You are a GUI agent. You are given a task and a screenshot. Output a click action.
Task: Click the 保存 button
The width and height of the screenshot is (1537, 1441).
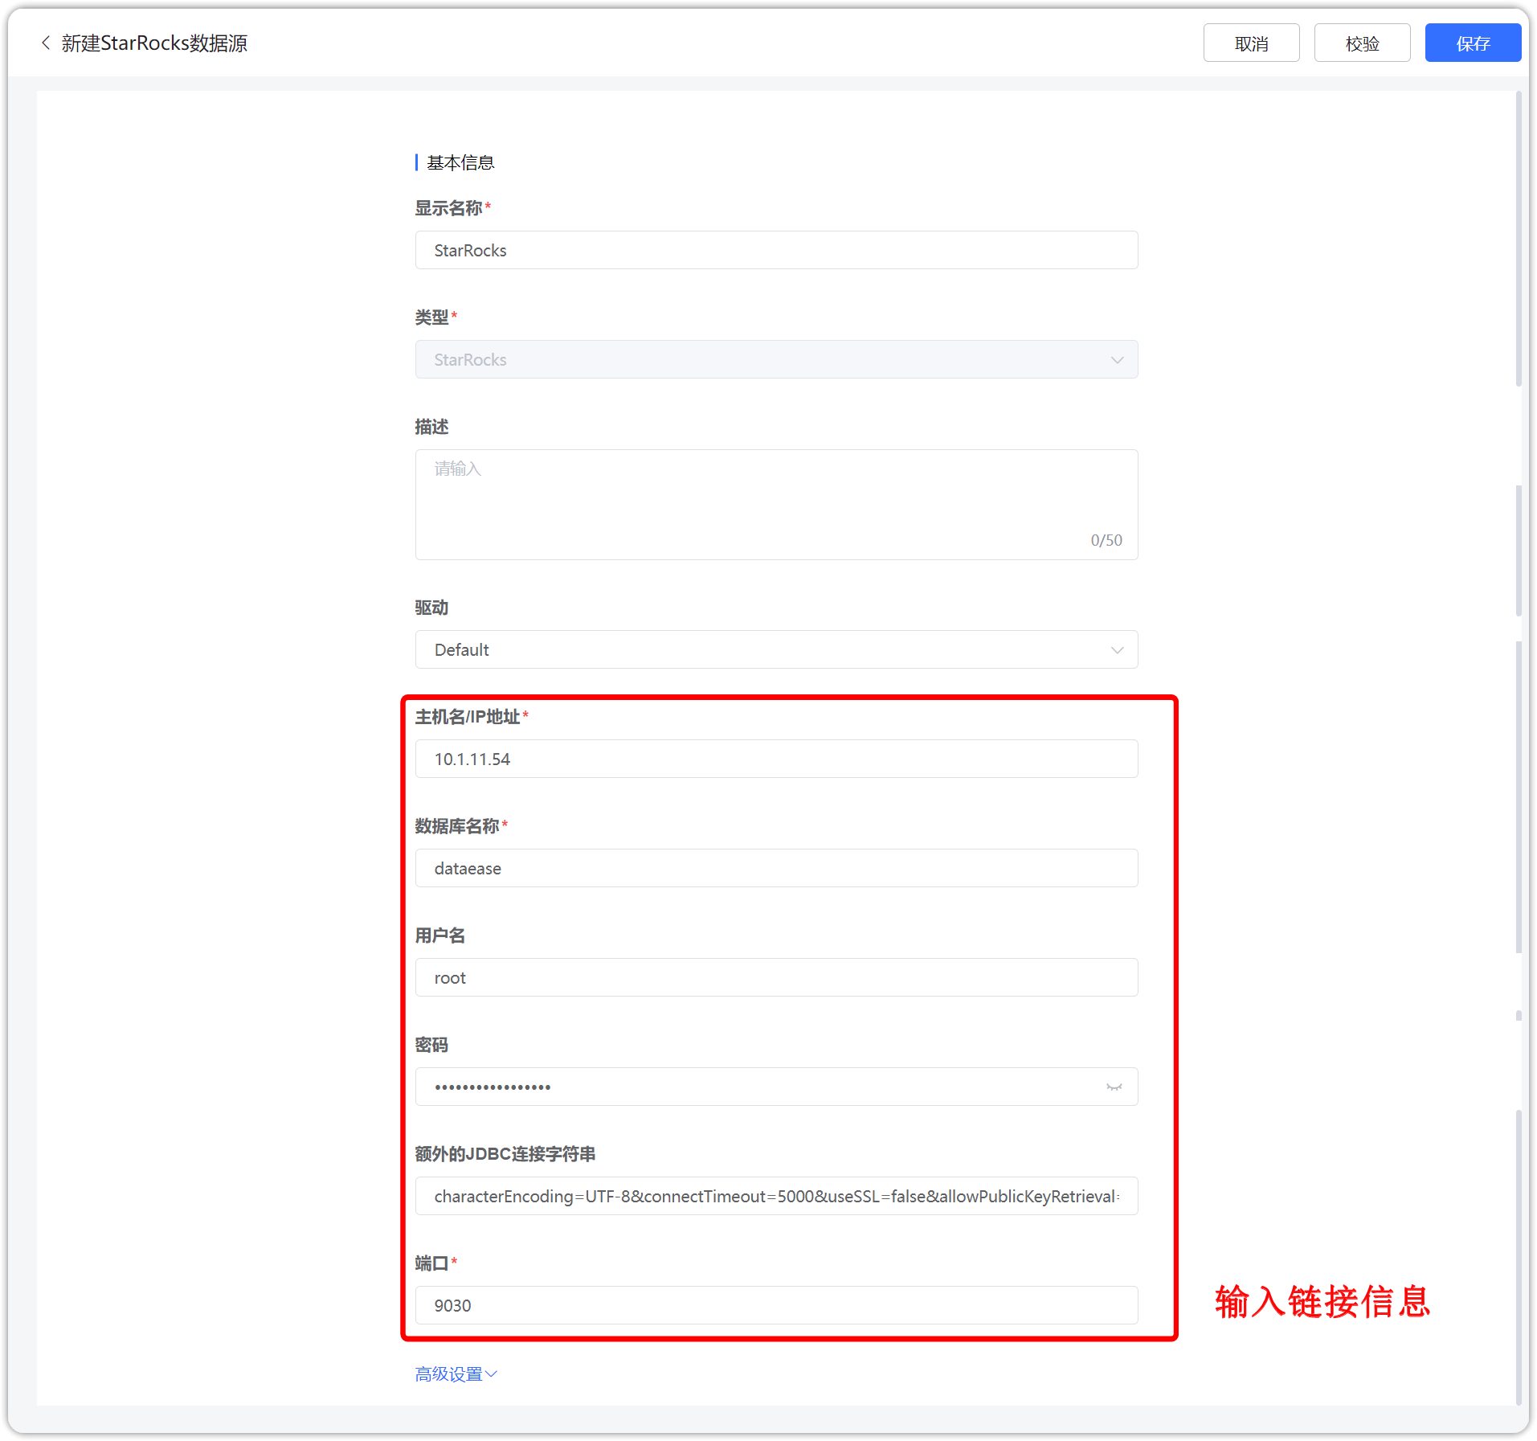(1473, 43)
